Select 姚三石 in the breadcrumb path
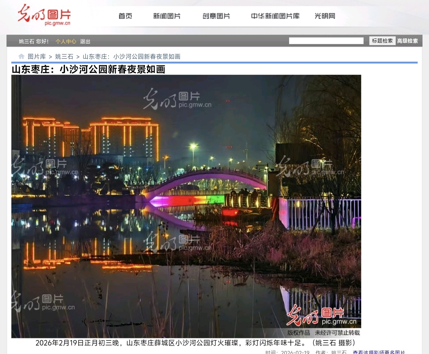 [x=64, y=57]
